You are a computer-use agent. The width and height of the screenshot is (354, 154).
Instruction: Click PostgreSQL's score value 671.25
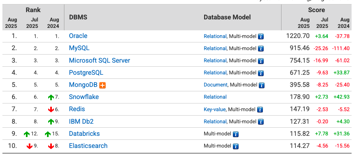click(300, 72)
